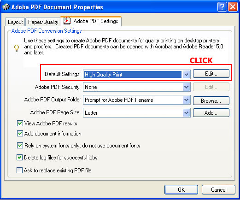Click the Adobe PDF Security label
The height and width of the screenshot is (200, 240).
[x=58, y=87]
